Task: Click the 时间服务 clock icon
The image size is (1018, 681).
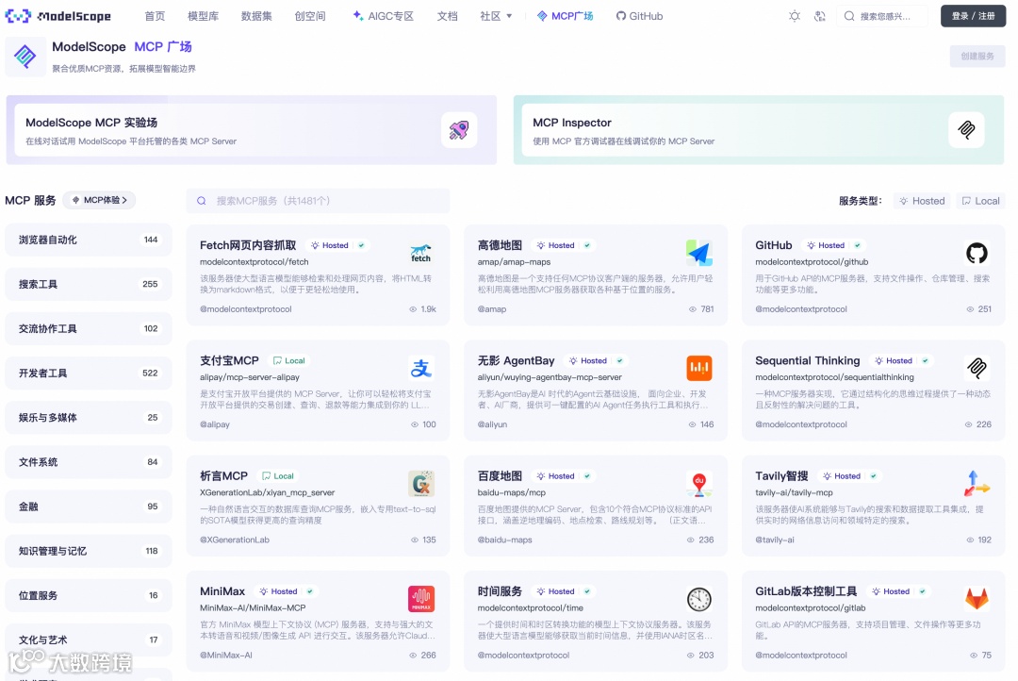Action: [698, 599]
